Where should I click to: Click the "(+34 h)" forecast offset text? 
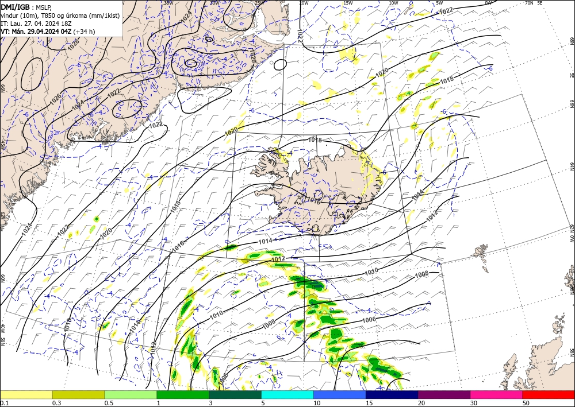(84, 32)
